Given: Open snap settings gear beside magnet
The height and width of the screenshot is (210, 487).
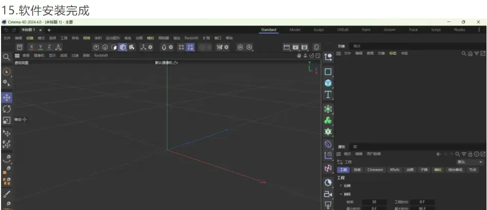Looking at the screenshot, I should point(171,47).
